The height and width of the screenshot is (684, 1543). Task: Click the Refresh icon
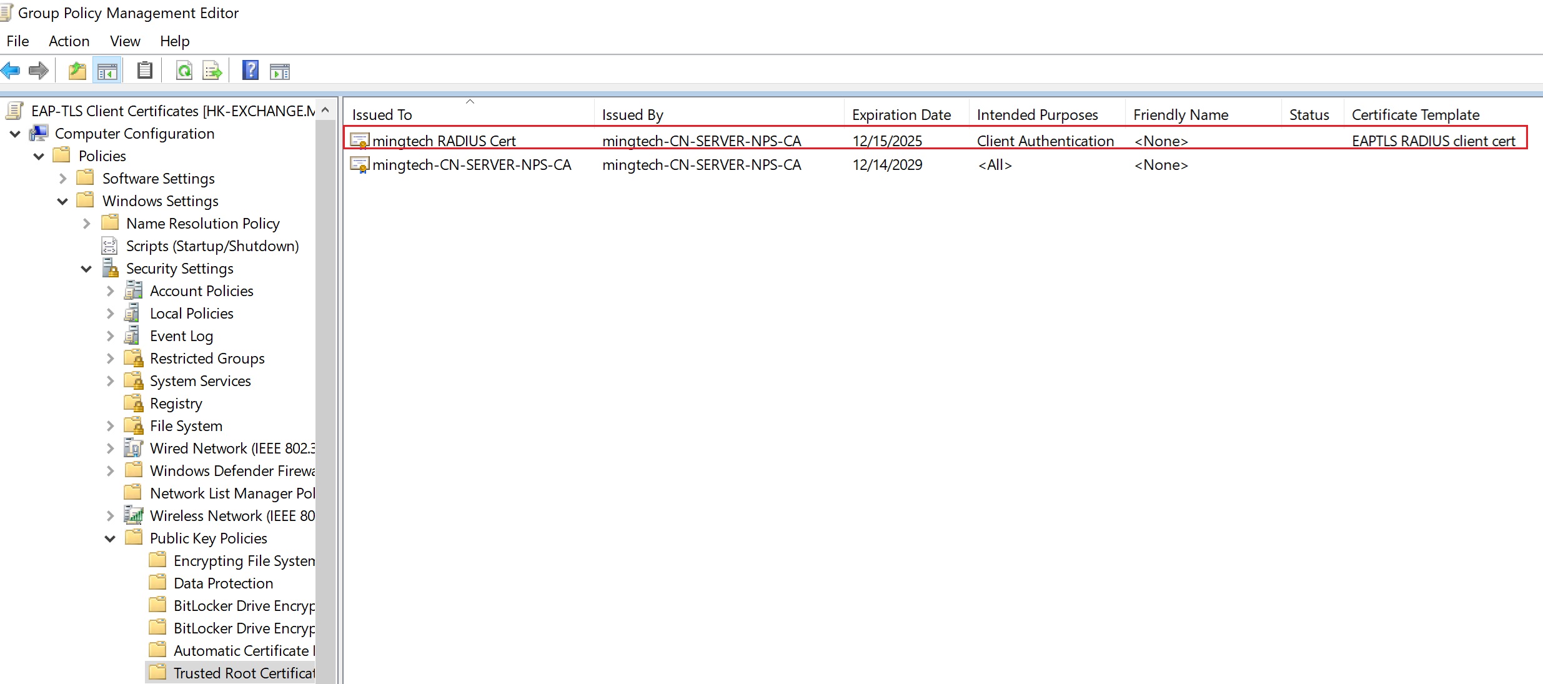[x=184, y=70]
